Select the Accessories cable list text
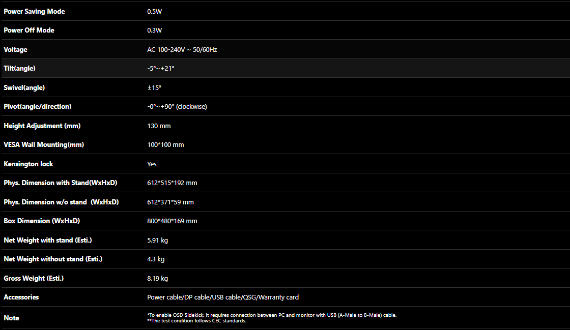 (223, 297)
